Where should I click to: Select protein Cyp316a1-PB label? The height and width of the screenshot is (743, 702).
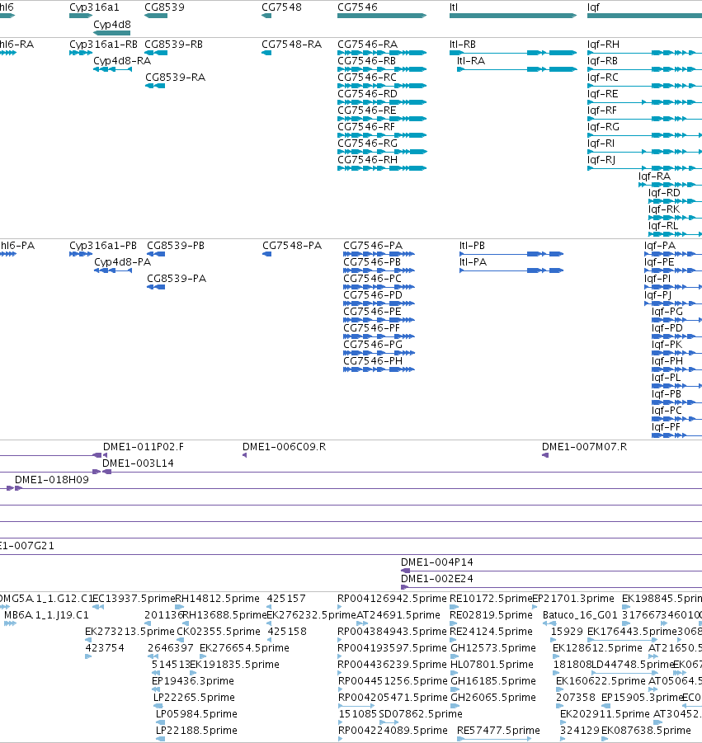click(103, 246)
